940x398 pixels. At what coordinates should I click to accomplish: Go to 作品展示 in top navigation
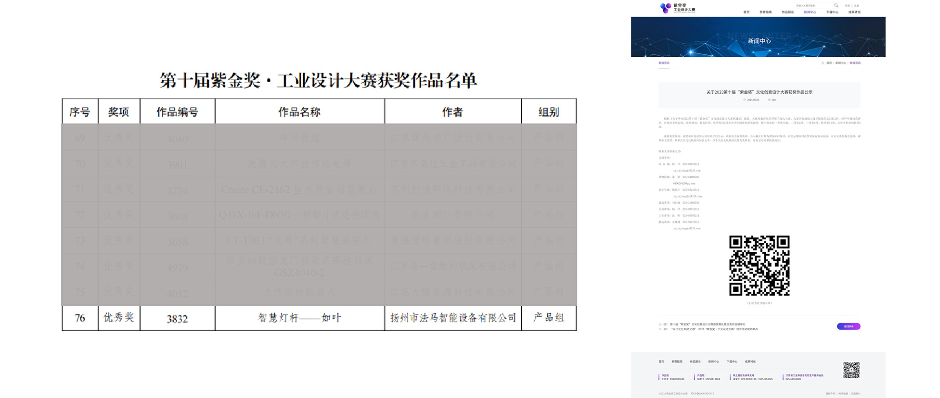click(787, 12)
